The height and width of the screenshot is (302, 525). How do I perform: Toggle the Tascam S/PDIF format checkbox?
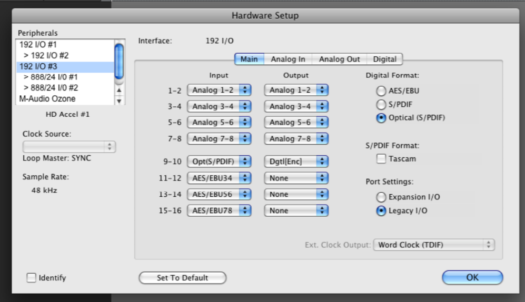[x=380, y=158]
